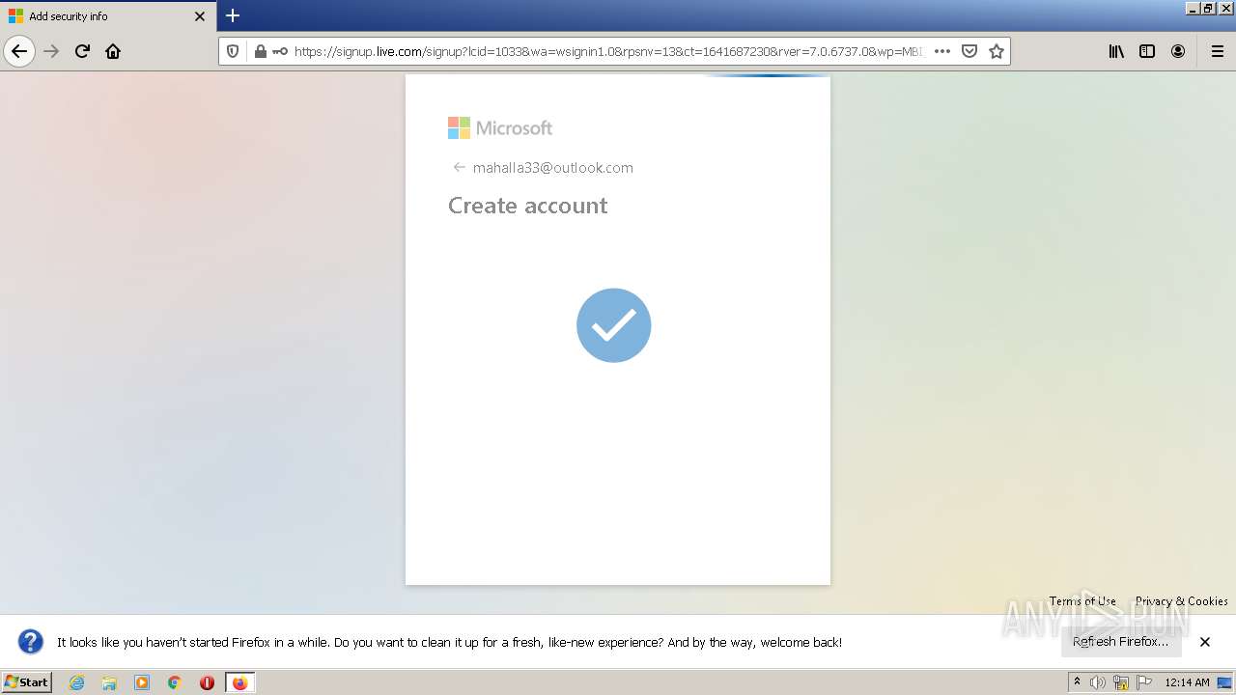
Task: Restore down the Firefox window
Action: point(1209,8)
